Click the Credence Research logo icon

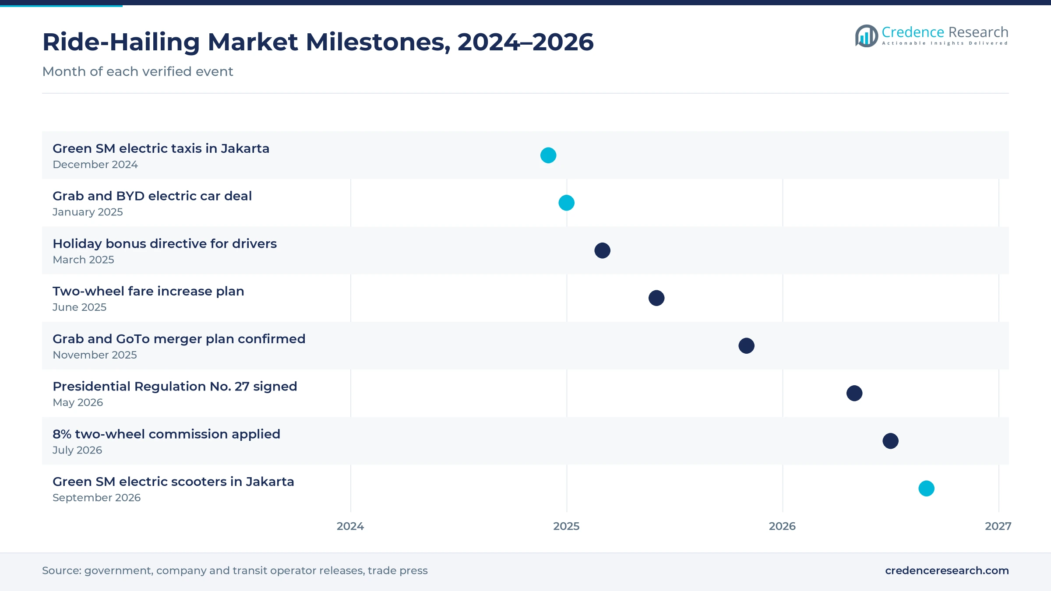pyautogui.click(x=866, y=36)
